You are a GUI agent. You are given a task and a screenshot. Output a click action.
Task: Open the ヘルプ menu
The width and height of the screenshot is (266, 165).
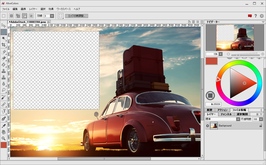[77, 9]
